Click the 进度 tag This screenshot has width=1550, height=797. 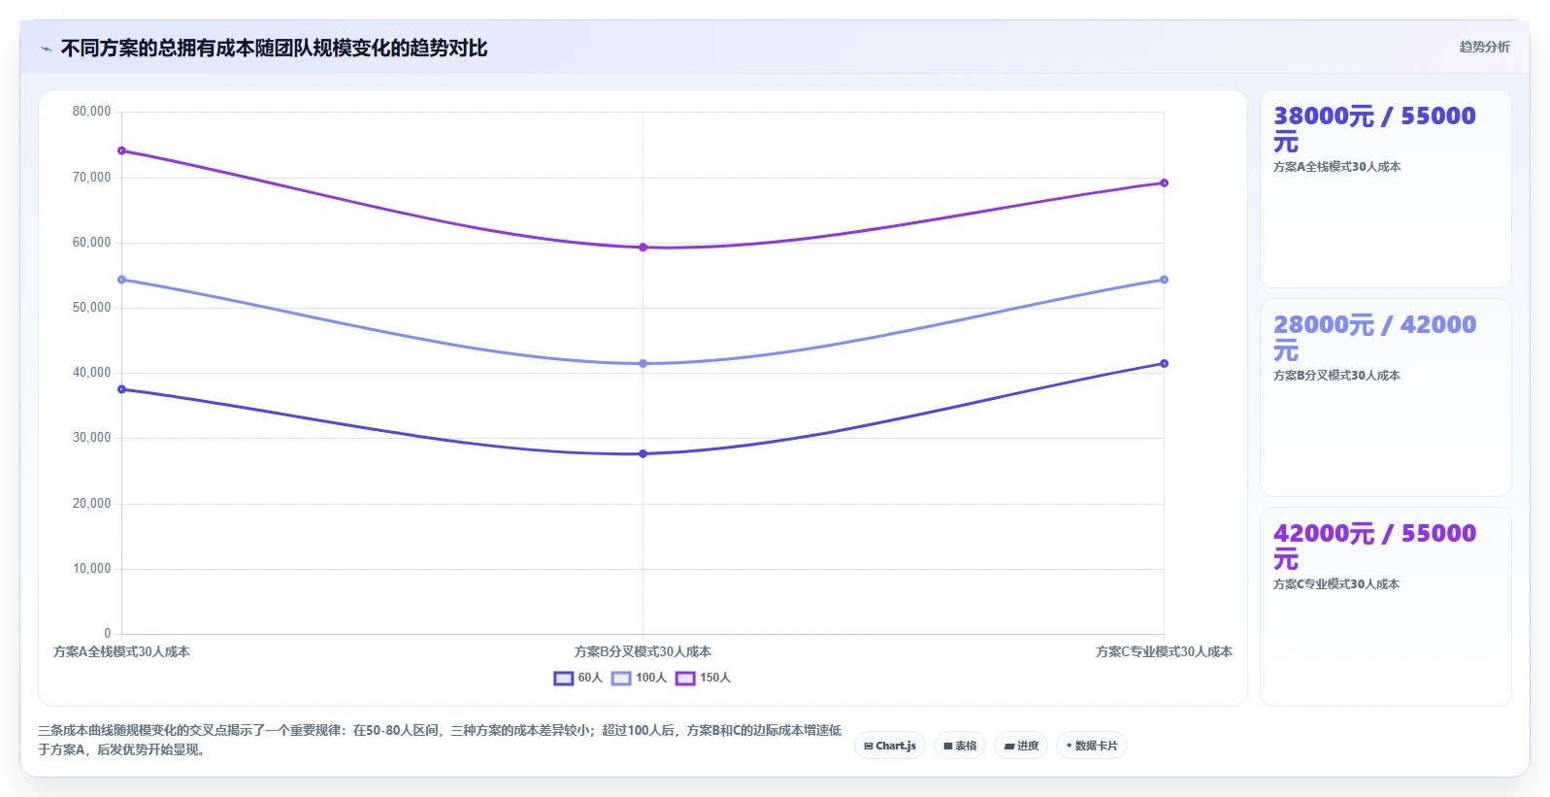tap(1021, 746)
